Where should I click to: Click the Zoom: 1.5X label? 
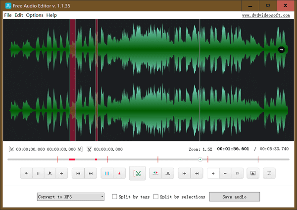[200, 150]
